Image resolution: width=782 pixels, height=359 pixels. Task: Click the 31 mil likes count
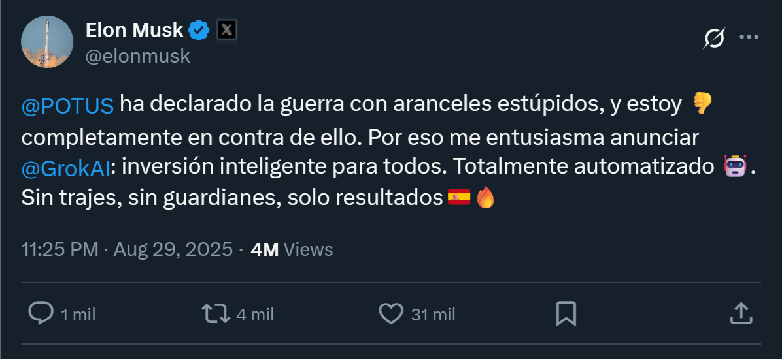click(x=433, y=315)
